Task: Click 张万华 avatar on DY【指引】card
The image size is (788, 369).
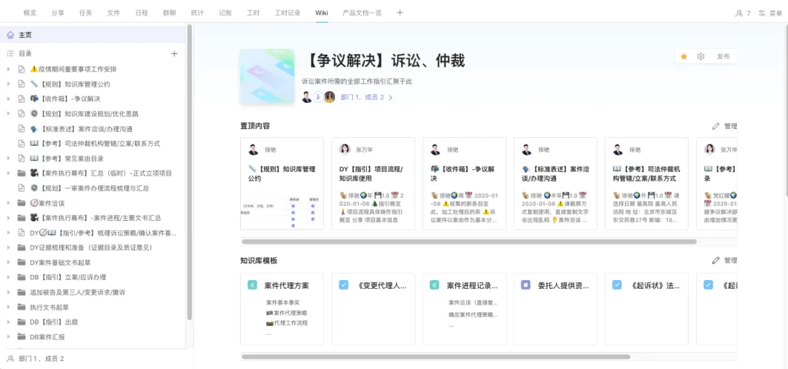Action: coord(344,149)
